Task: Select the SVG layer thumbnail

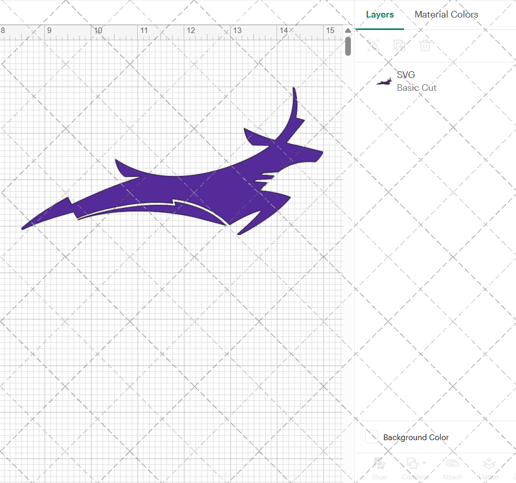Action: pos(384,82)
